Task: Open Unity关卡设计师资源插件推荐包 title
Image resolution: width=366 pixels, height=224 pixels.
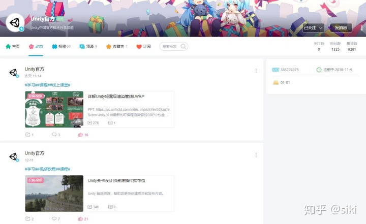Action: click(116, 180)
